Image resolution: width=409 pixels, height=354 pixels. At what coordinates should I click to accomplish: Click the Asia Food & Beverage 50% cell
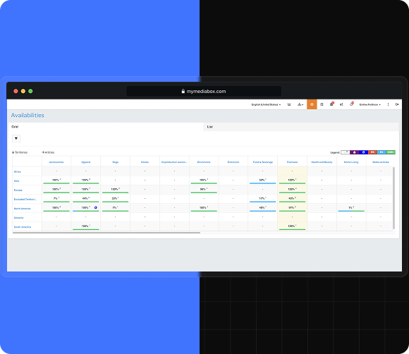(x=262, y=181)
